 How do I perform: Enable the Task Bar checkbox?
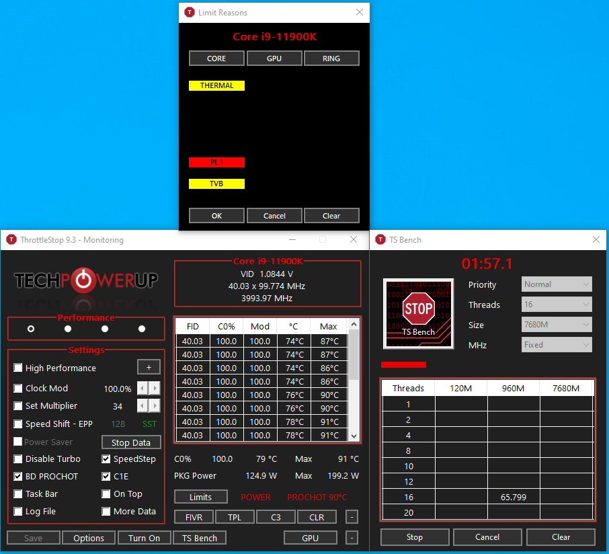(x=18, y=493)
